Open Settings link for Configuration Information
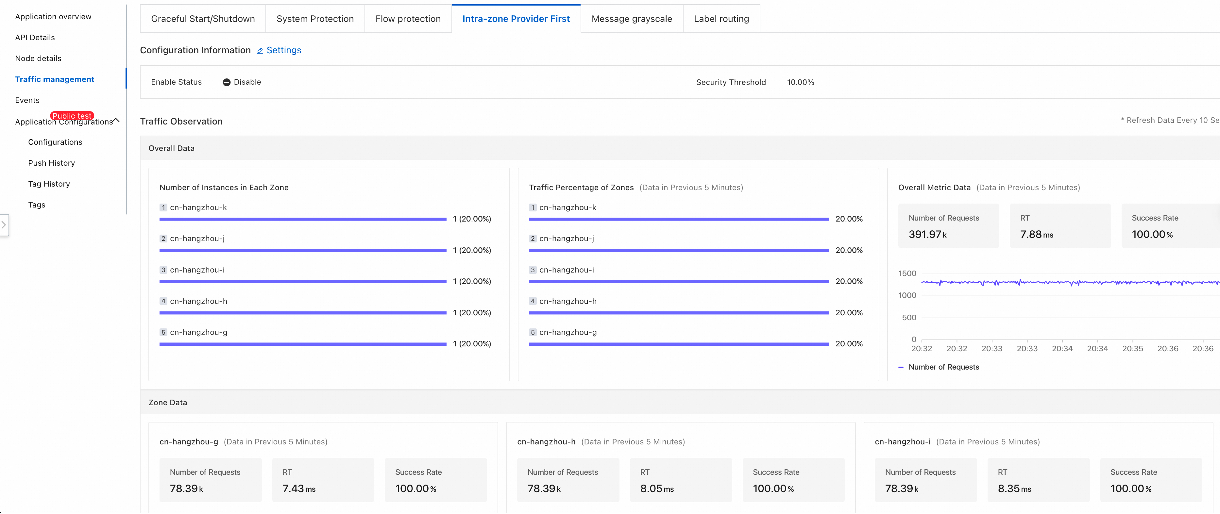The image size is (1220, 514). [284, 51]
